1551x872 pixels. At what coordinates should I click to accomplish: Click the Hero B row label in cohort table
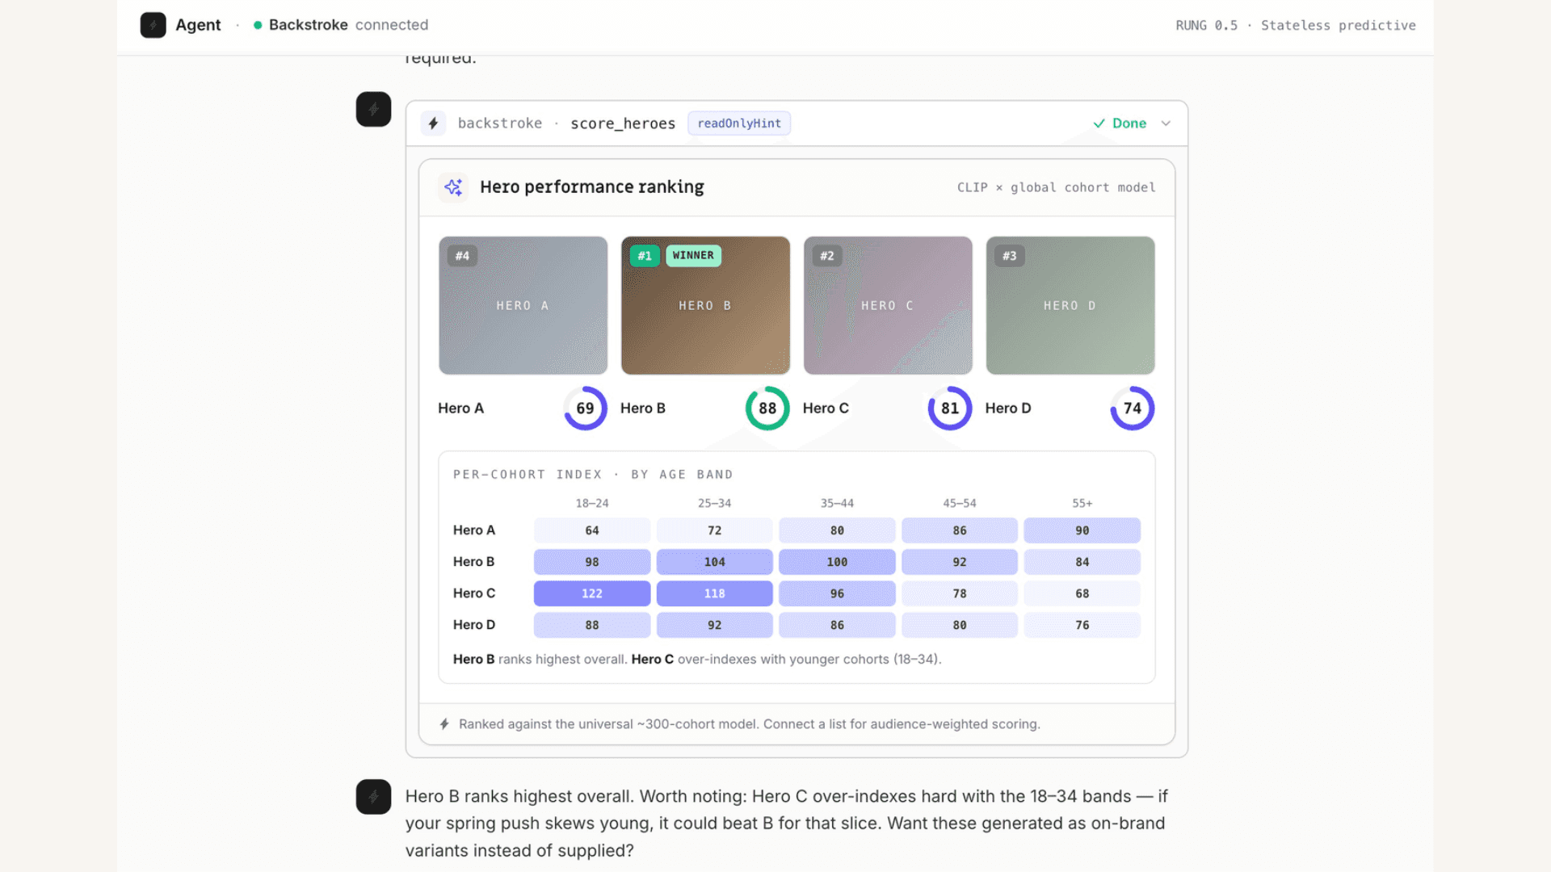pyautogui.click(x=474, y=562)
